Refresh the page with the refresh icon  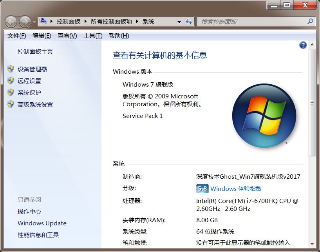tap(189, 22)
